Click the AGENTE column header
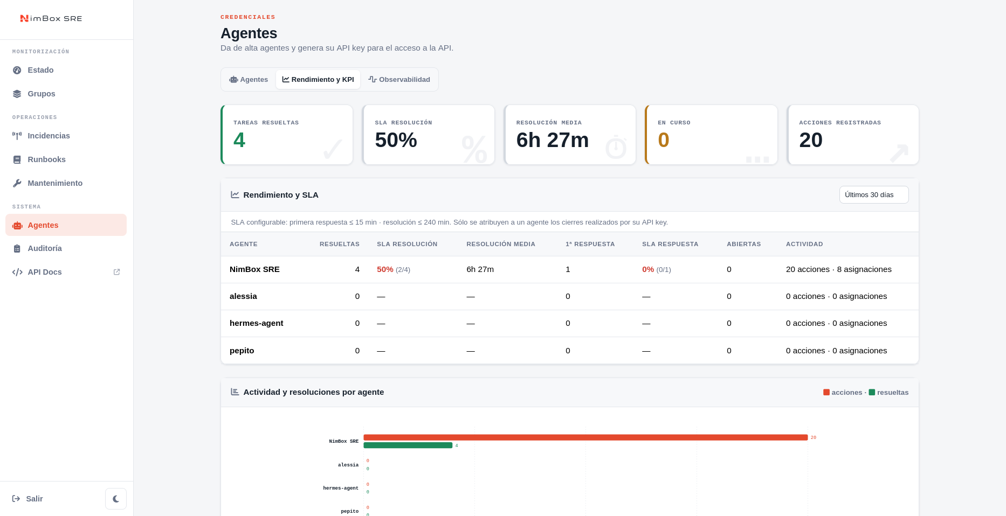The height and width of the screenshot is (516, 1006). coord(244,244)
